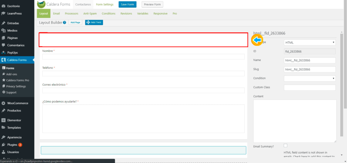Open the LearnPress sidebar icon
The width and height of the screenshot is (347, 163).
3,13
